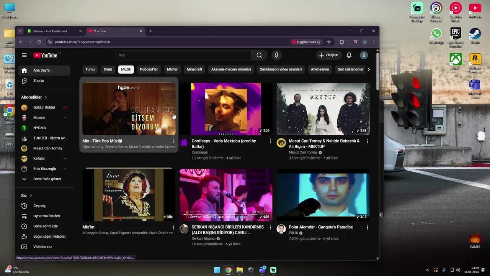Open Oynatma listeleri playlists

point(44,216)
